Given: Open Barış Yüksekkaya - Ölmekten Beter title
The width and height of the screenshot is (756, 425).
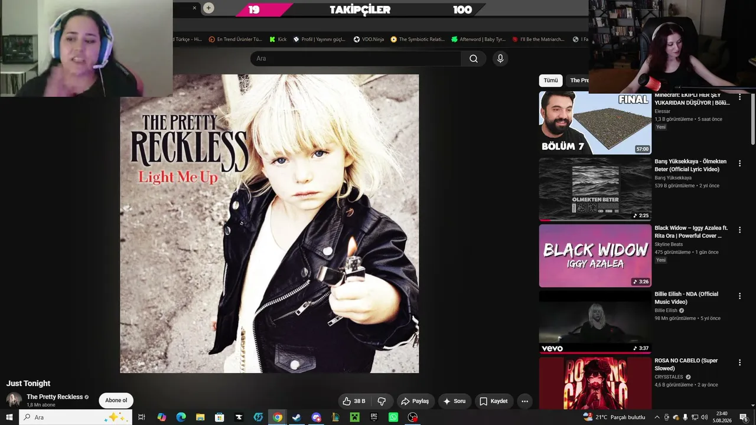Looking at the screenshot, I should (690, 165).
